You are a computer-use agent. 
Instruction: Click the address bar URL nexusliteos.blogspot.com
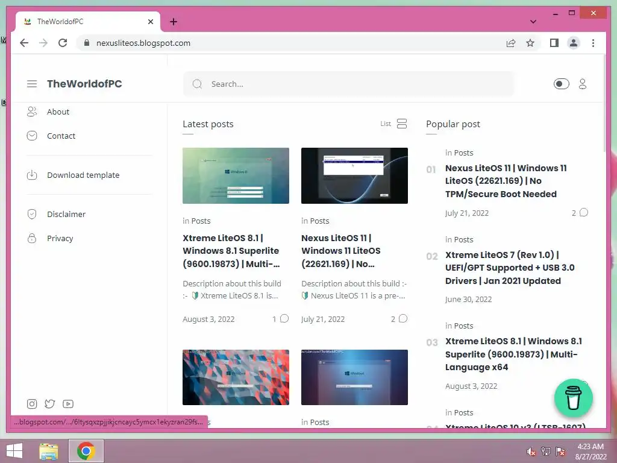143,43
